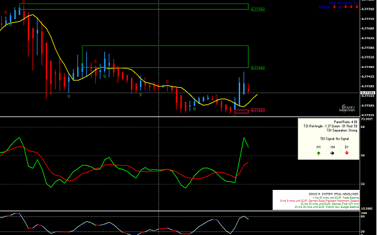Click the current price marker on the price axis
Image resolution: width=377 pixels, height=235 pixels.
point(367,93)
